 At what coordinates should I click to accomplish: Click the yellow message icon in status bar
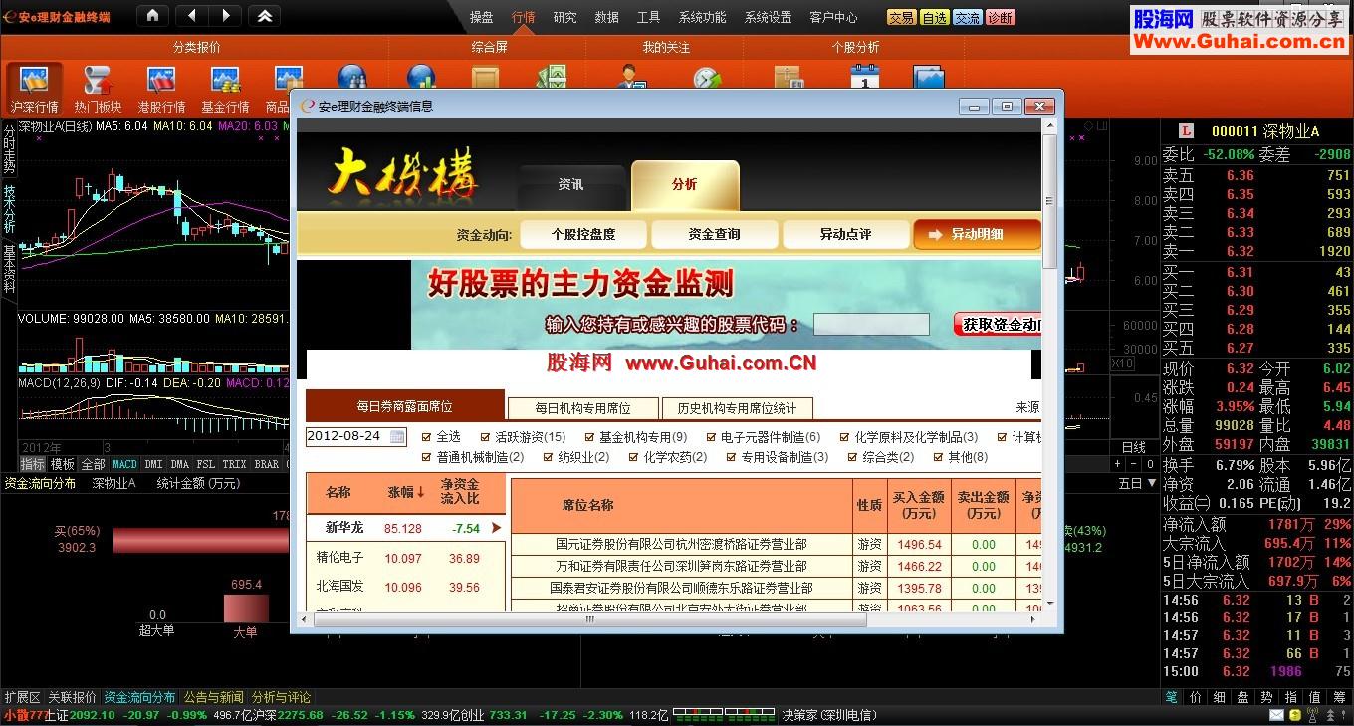[1294, 715]
